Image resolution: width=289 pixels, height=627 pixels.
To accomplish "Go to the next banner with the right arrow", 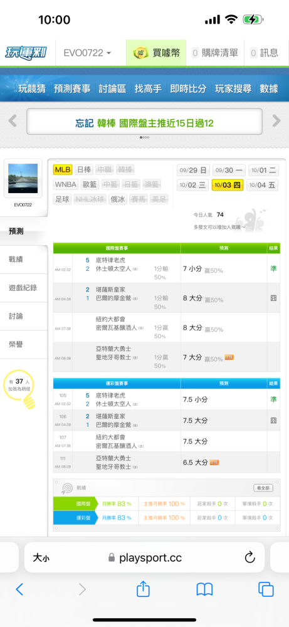I will click(x=276, y=120).
